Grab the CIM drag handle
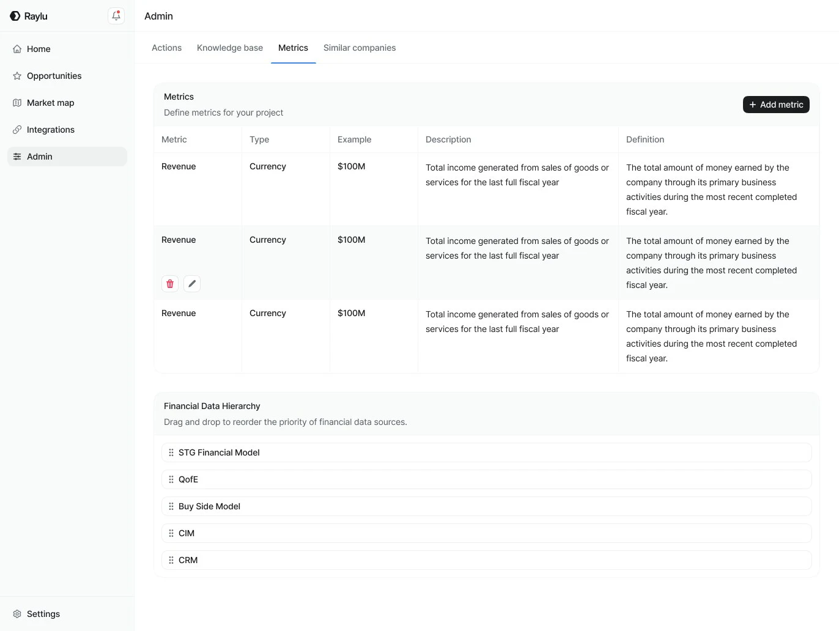 [171, 533]
